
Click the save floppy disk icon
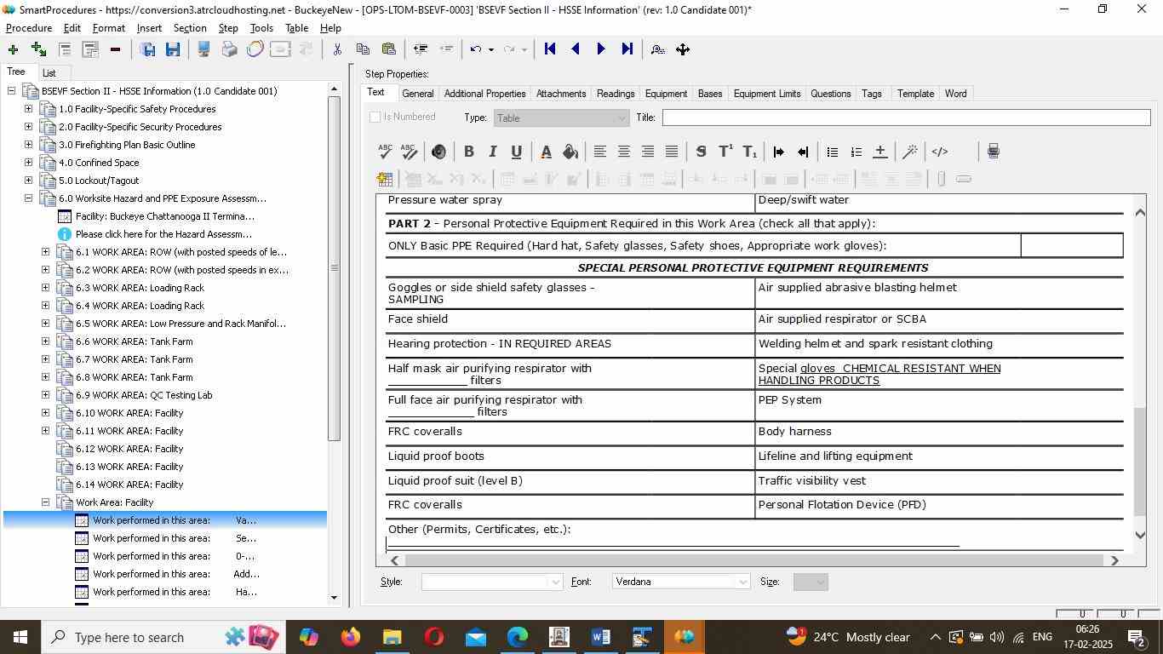coord(173,49)
